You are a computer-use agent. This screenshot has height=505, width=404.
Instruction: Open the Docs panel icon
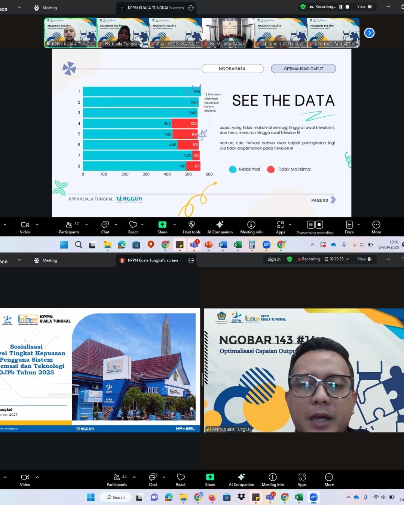tap(349, 227)
